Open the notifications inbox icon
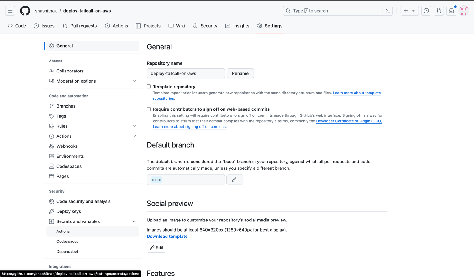The width and height of the screenshot is (474, 277). [451, 11]
